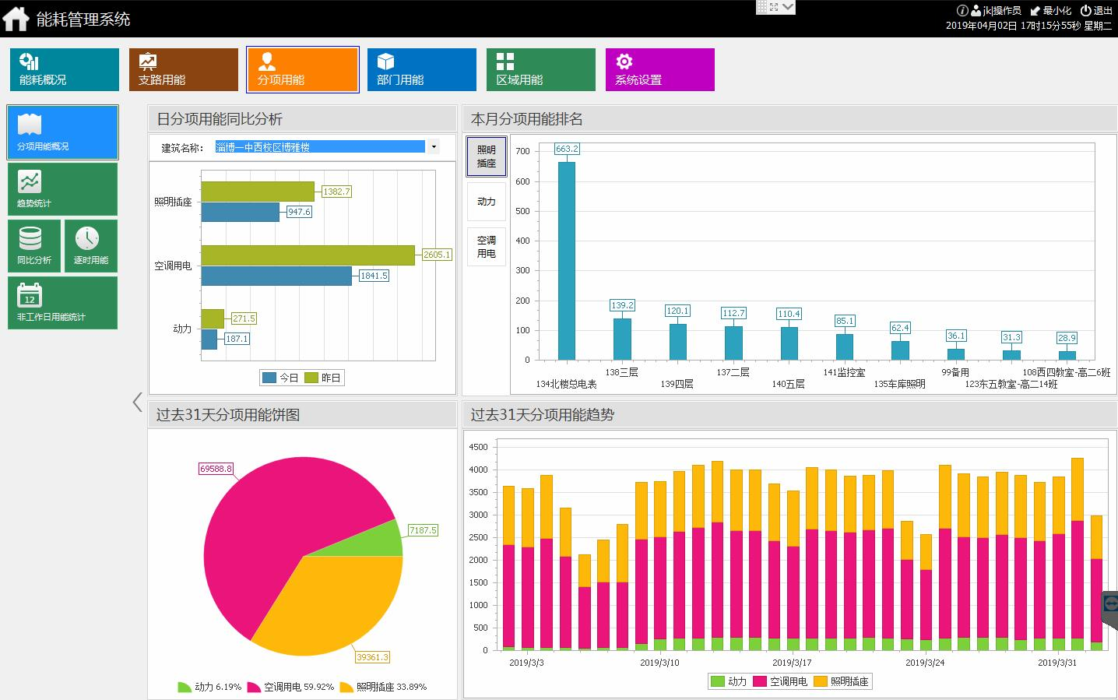Select the 分项用能 tab
This screenshot has height=700, width=1118.
click(303, 70)
